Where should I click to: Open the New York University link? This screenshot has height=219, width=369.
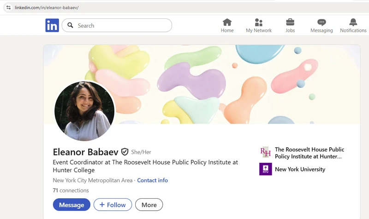300,169
